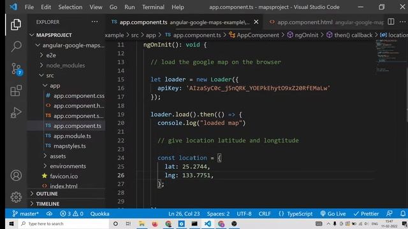This screenshot has width=408, height=229.
Task: Click the Windows Start button
Action: [11, 223]
